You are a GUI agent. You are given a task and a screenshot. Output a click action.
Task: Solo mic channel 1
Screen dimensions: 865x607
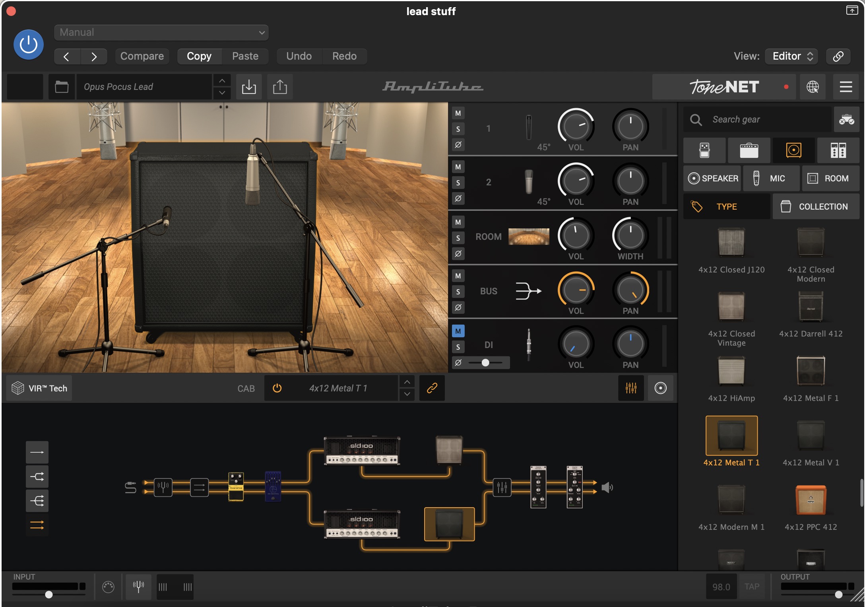point(458,129)
